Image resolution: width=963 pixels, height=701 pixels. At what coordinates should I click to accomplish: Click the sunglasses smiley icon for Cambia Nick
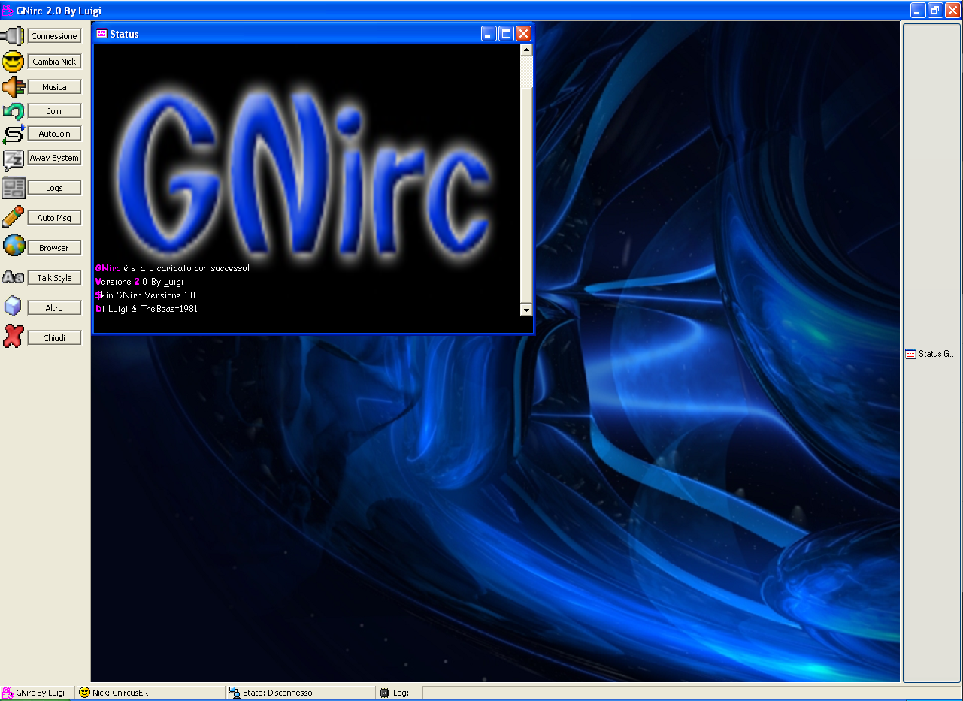(x=13, y=62)
